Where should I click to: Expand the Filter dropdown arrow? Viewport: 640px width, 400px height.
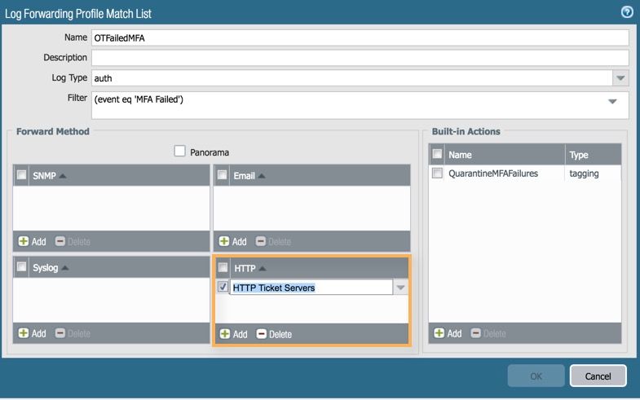pyautogui.click(x=612, y=102)
